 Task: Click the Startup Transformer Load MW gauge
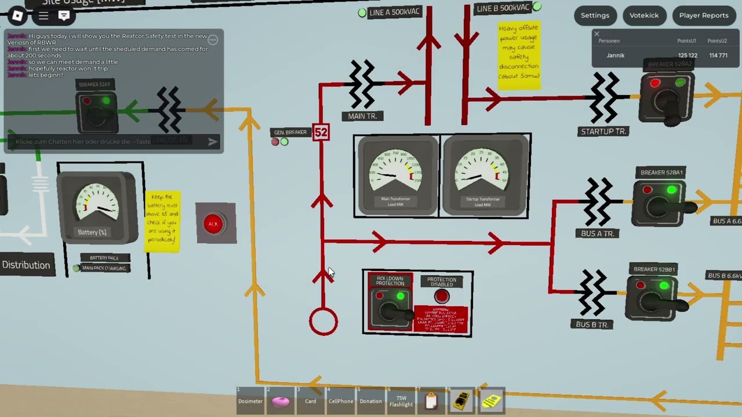click(x=484, y=176)
